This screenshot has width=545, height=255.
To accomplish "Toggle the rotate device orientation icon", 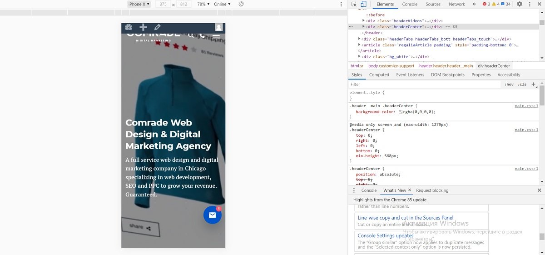I will pos(241,4).
